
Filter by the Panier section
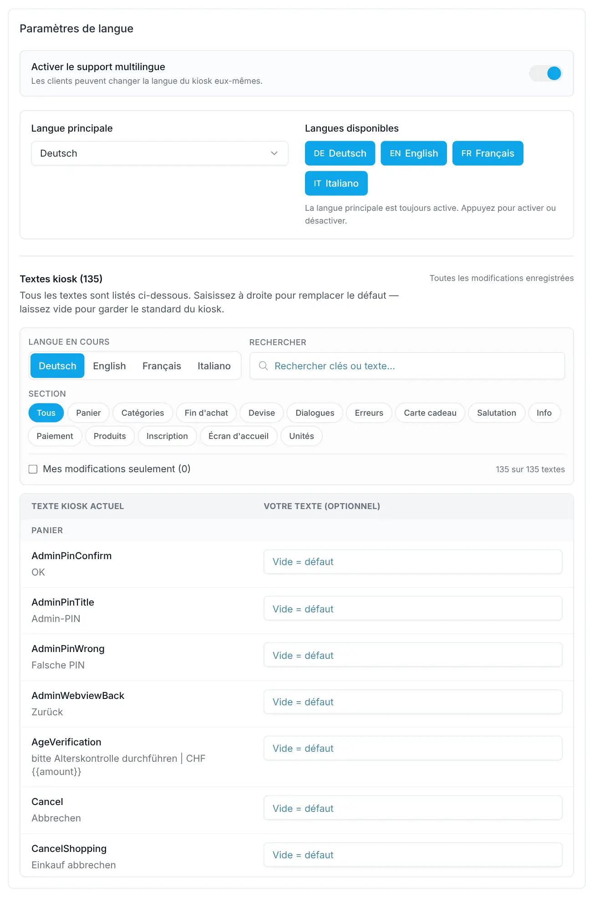(x=88, y=413)
